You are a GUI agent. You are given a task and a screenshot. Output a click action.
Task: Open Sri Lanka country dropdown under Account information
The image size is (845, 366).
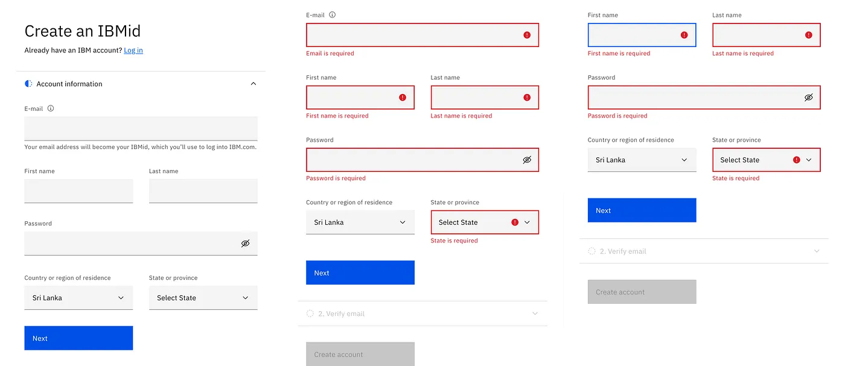[x=78, y=298]
